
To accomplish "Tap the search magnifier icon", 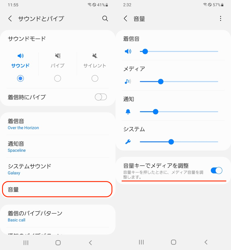I will click(x=105, y=19).
